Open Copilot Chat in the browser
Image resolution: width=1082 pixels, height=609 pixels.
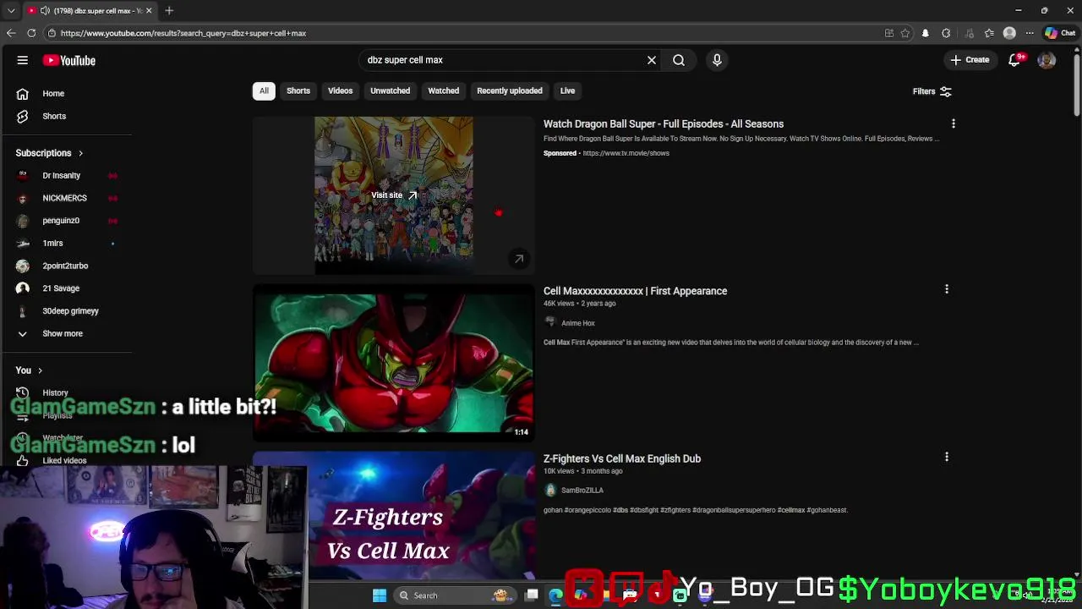[1060, 33]
